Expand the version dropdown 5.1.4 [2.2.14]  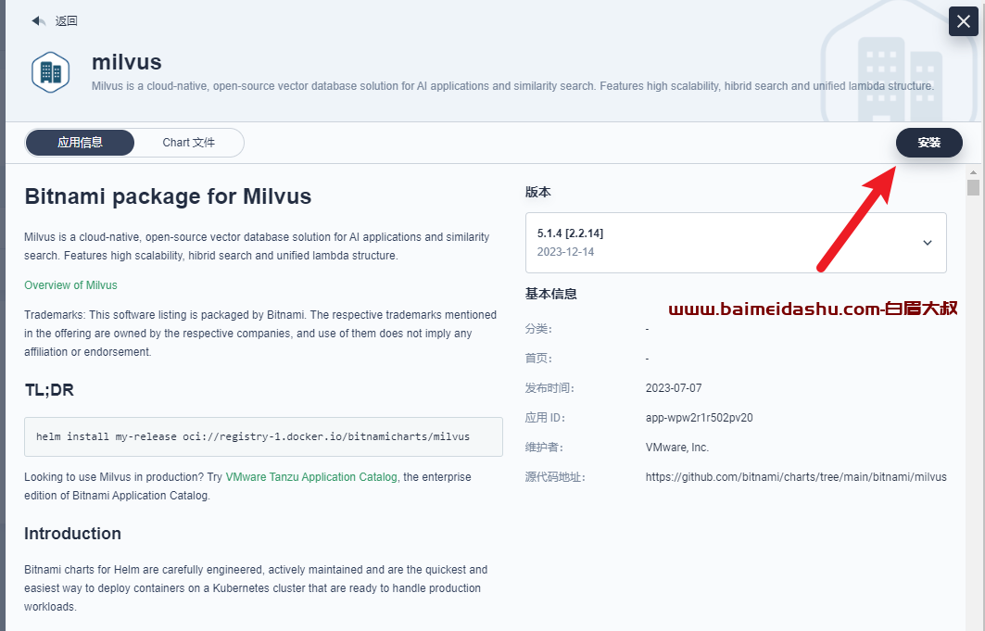736,243
